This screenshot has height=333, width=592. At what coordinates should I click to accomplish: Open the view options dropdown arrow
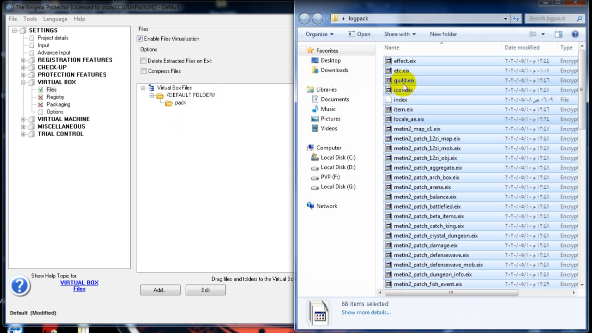(x=543, y=34)
